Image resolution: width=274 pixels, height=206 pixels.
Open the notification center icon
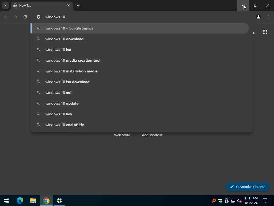tap(265, 201)
